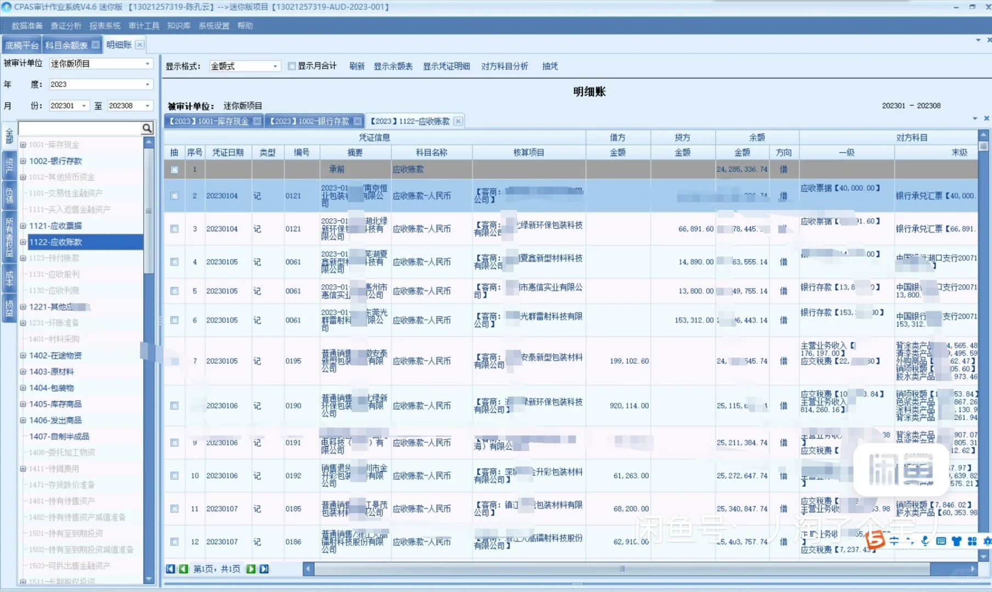Switch to the 底稿平台 tab

[22, 45]
